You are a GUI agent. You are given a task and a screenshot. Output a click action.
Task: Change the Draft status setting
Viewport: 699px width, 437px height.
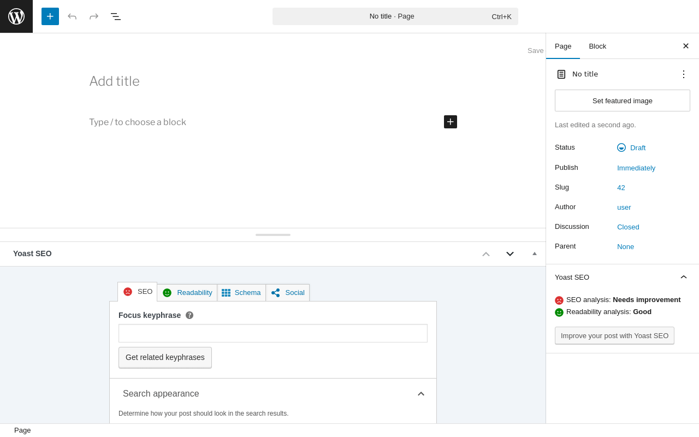[638, 147]
